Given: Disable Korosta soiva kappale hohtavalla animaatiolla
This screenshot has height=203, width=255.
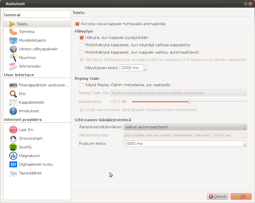Looking at the screenshot, I should click(x=78, y=24).
